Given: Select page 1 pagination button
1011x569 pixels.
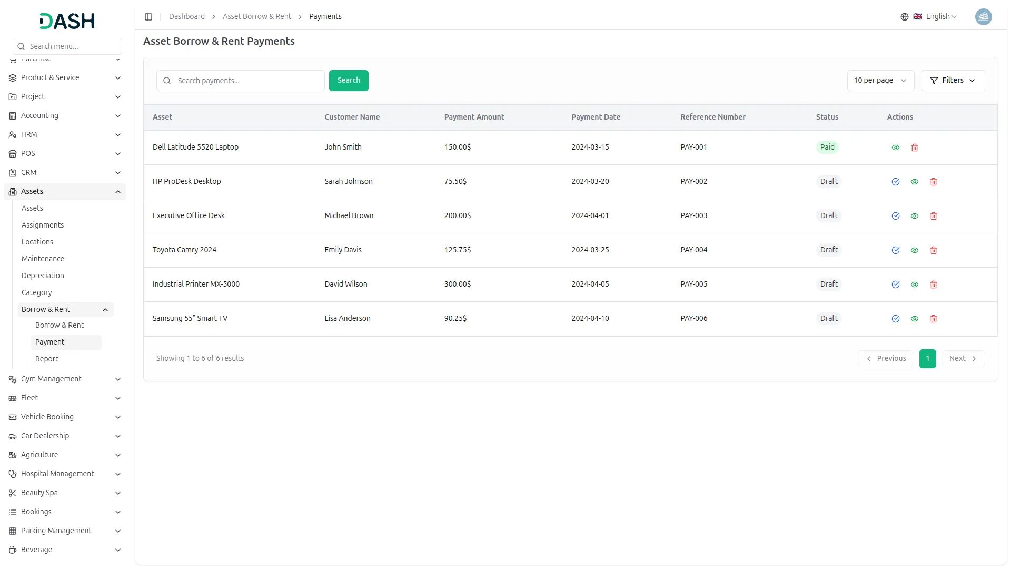Looking at the screenshot, I should (x=928, y=359).
